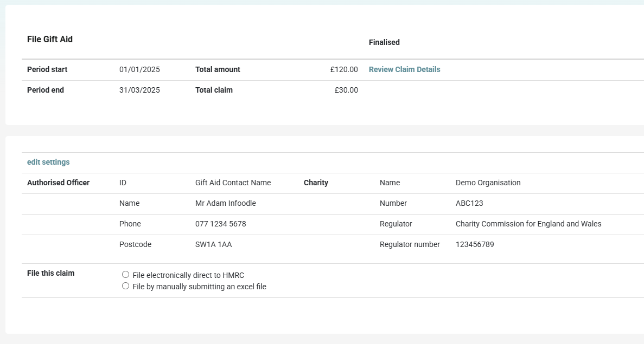Click the Number label in Charity section
Screen dimensions: 644x344
click(x=393, y=203)
